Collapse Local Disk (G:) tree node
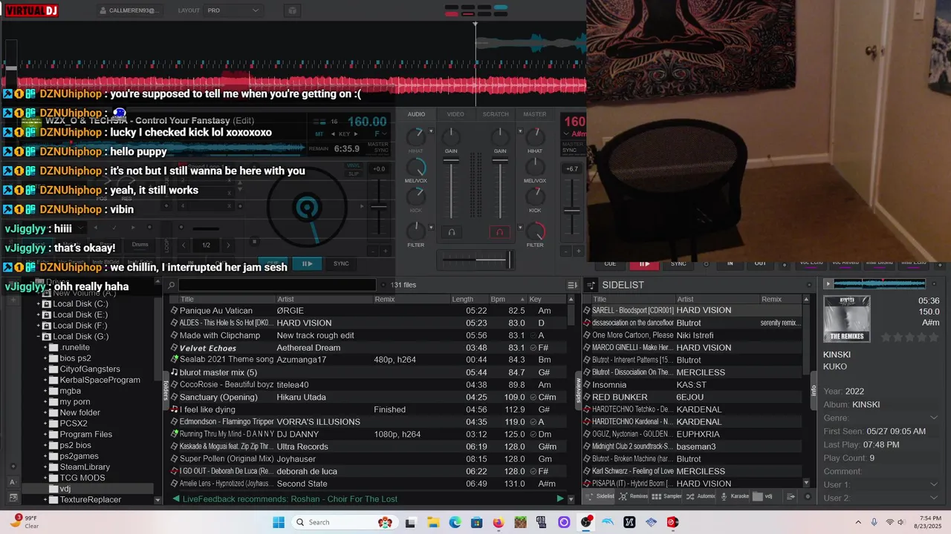 click(x=38, y=337)
